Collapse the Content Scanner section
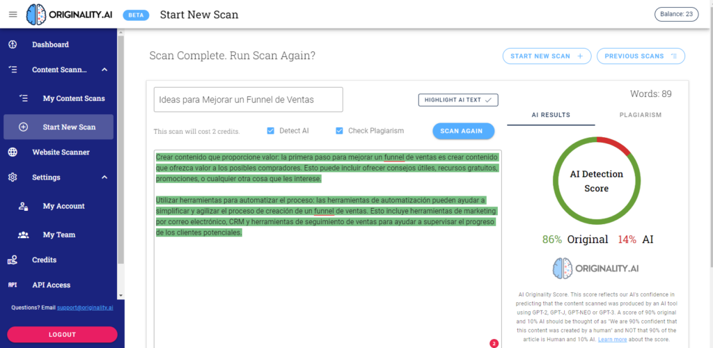713x348 pixels. tap(104, 70)
